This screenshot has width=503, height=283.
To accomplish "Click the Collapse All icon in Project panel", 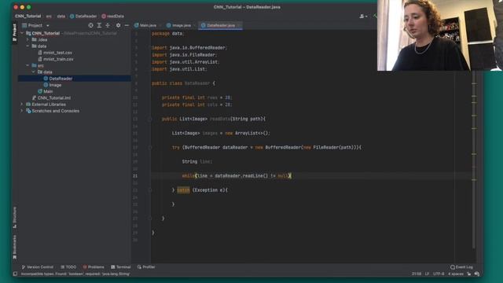I will [108, 25].
